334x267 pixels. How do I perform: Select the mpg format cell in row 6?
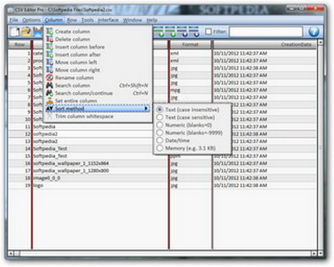(191, 90)
